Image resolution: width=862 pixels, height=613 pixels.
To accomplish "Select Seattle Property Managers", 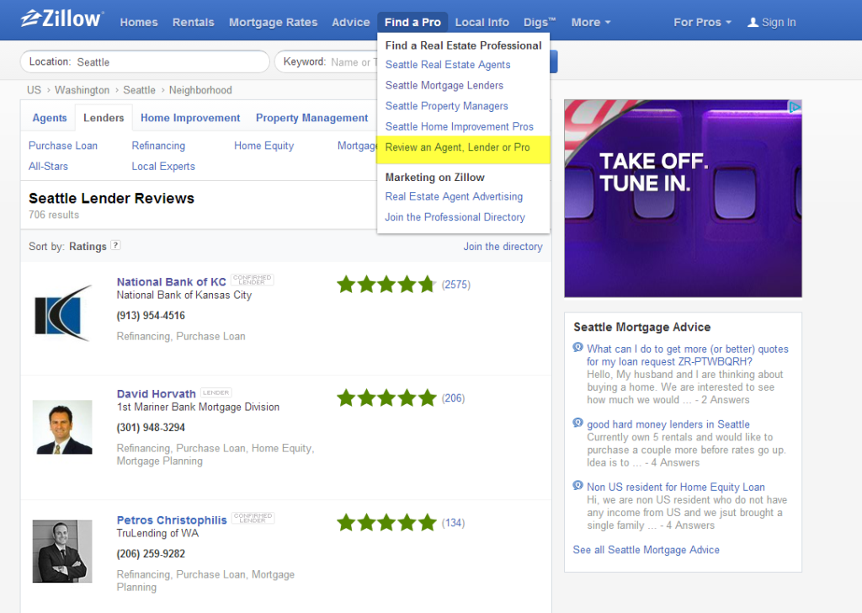I will (x=446, y=106).
